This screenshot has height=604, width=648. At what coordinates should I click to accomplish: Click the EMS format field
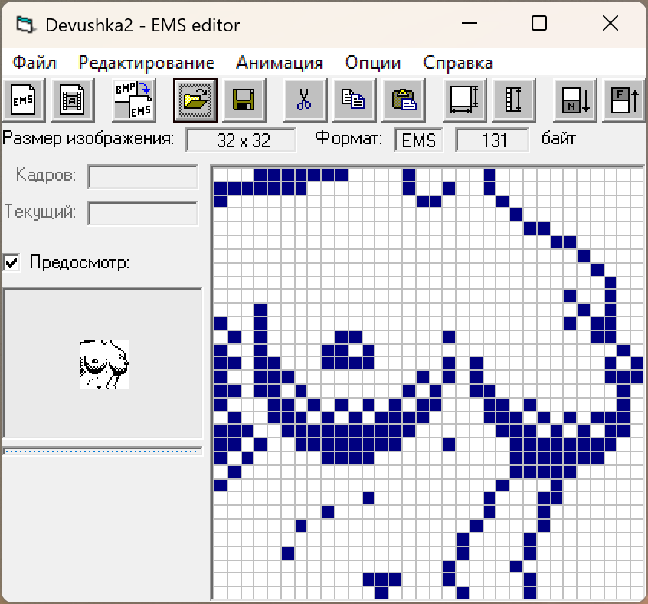[x=418, y=140]
